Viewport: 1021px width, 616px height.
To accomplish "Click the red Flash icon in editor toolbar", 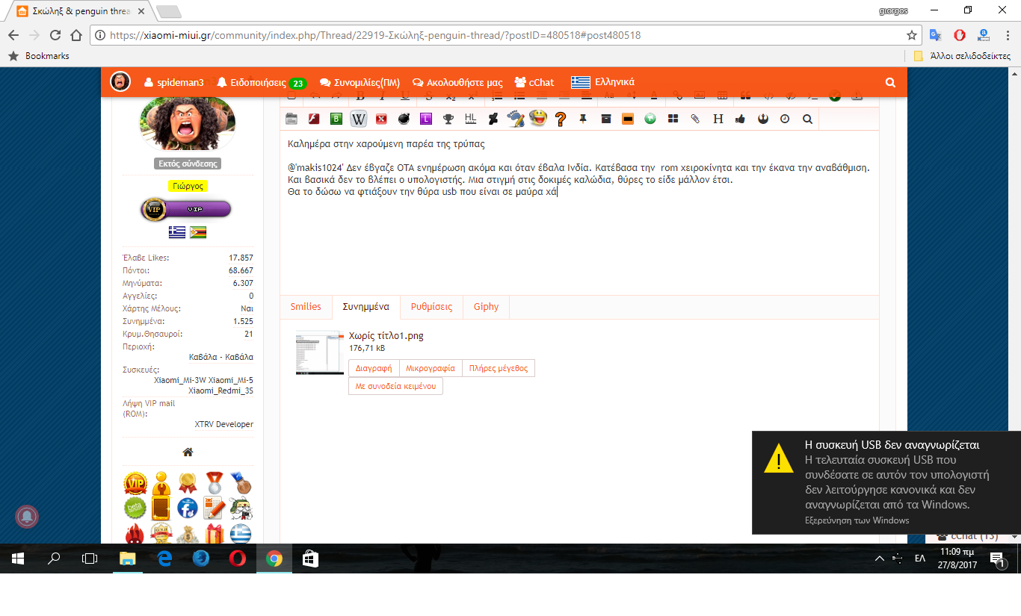I will pos(314,119).
